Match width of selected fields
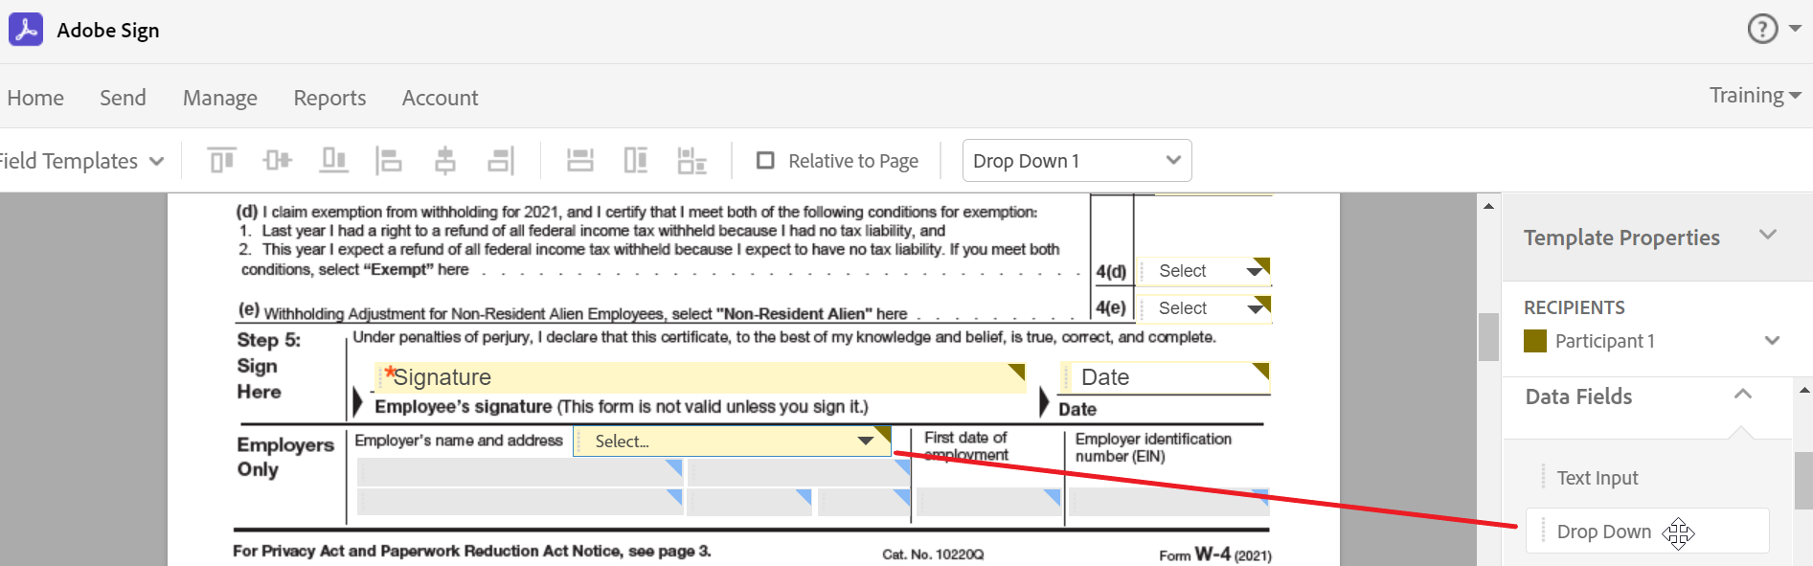Viewport: 1813px width, 566px height. (580, 160)
